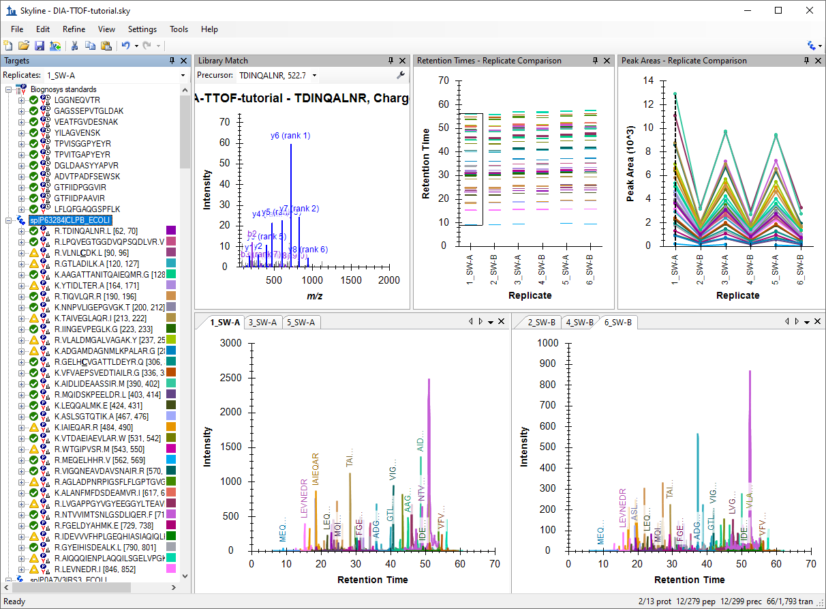Screen dimensions: 826x609
Task: Close the Retention Times - Replicate Comparison panel
Action: pyautogui.click(x=607, y=61)
